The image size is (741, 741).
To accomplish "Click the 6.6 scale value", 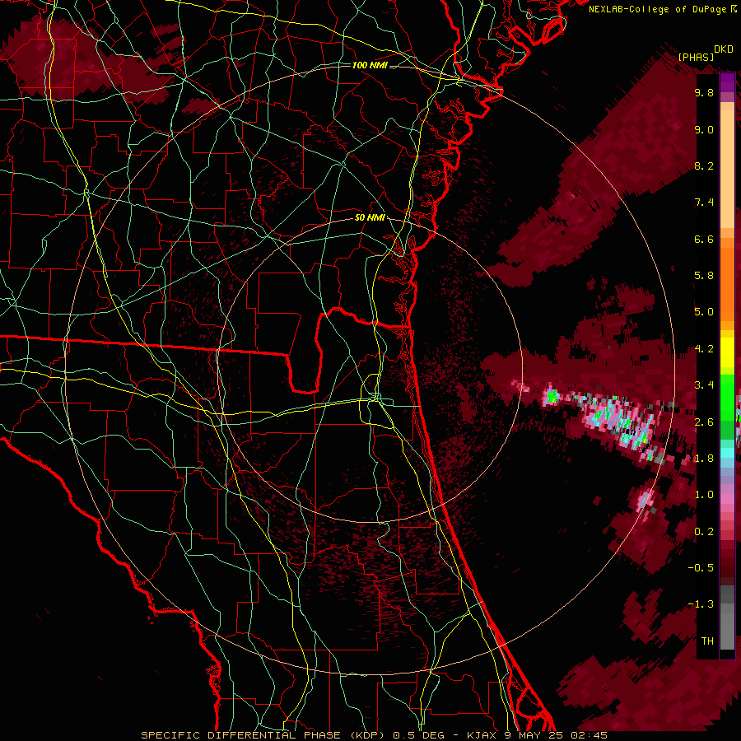I will pos(704,239).
